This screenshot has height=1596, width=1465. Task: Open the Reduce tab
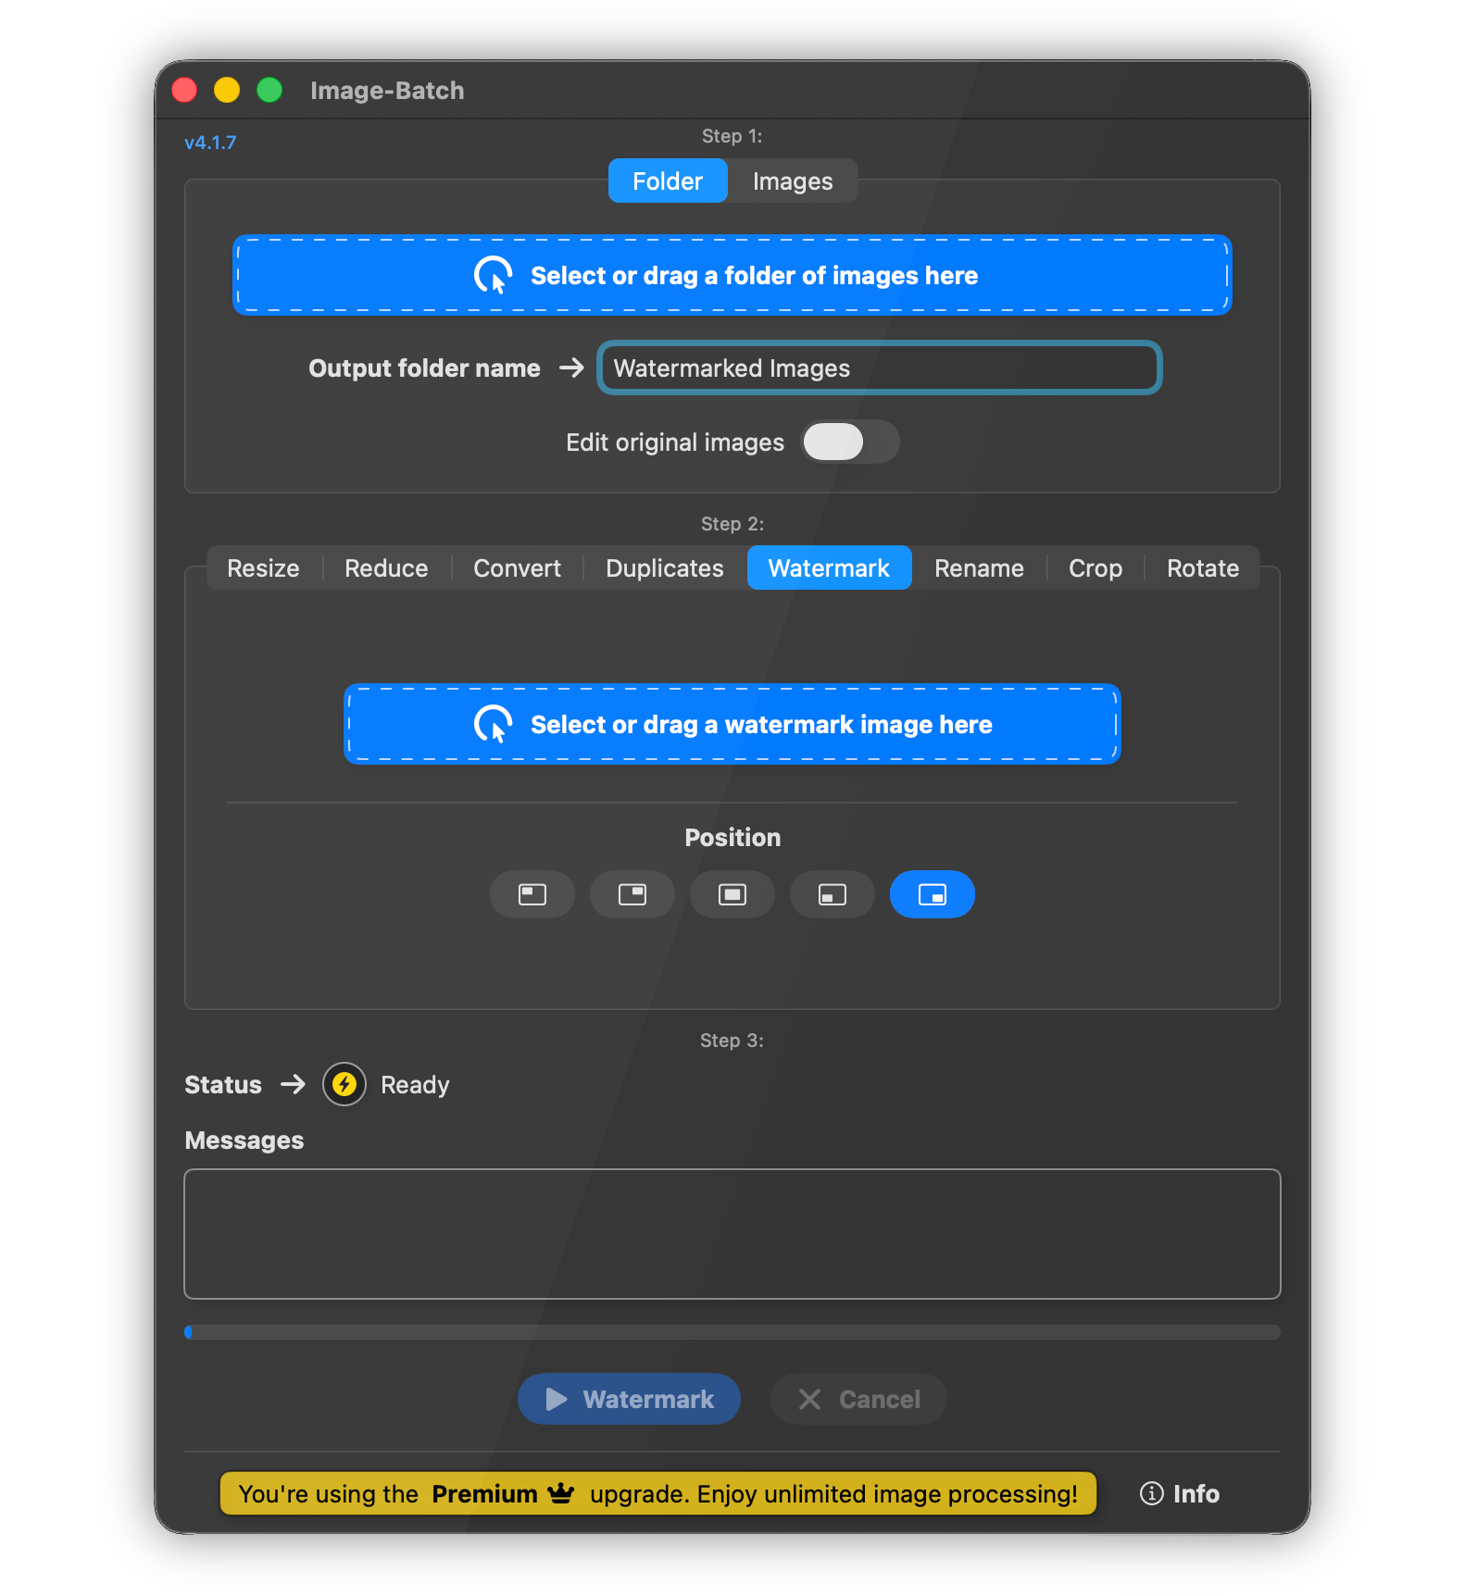point(386,567)
